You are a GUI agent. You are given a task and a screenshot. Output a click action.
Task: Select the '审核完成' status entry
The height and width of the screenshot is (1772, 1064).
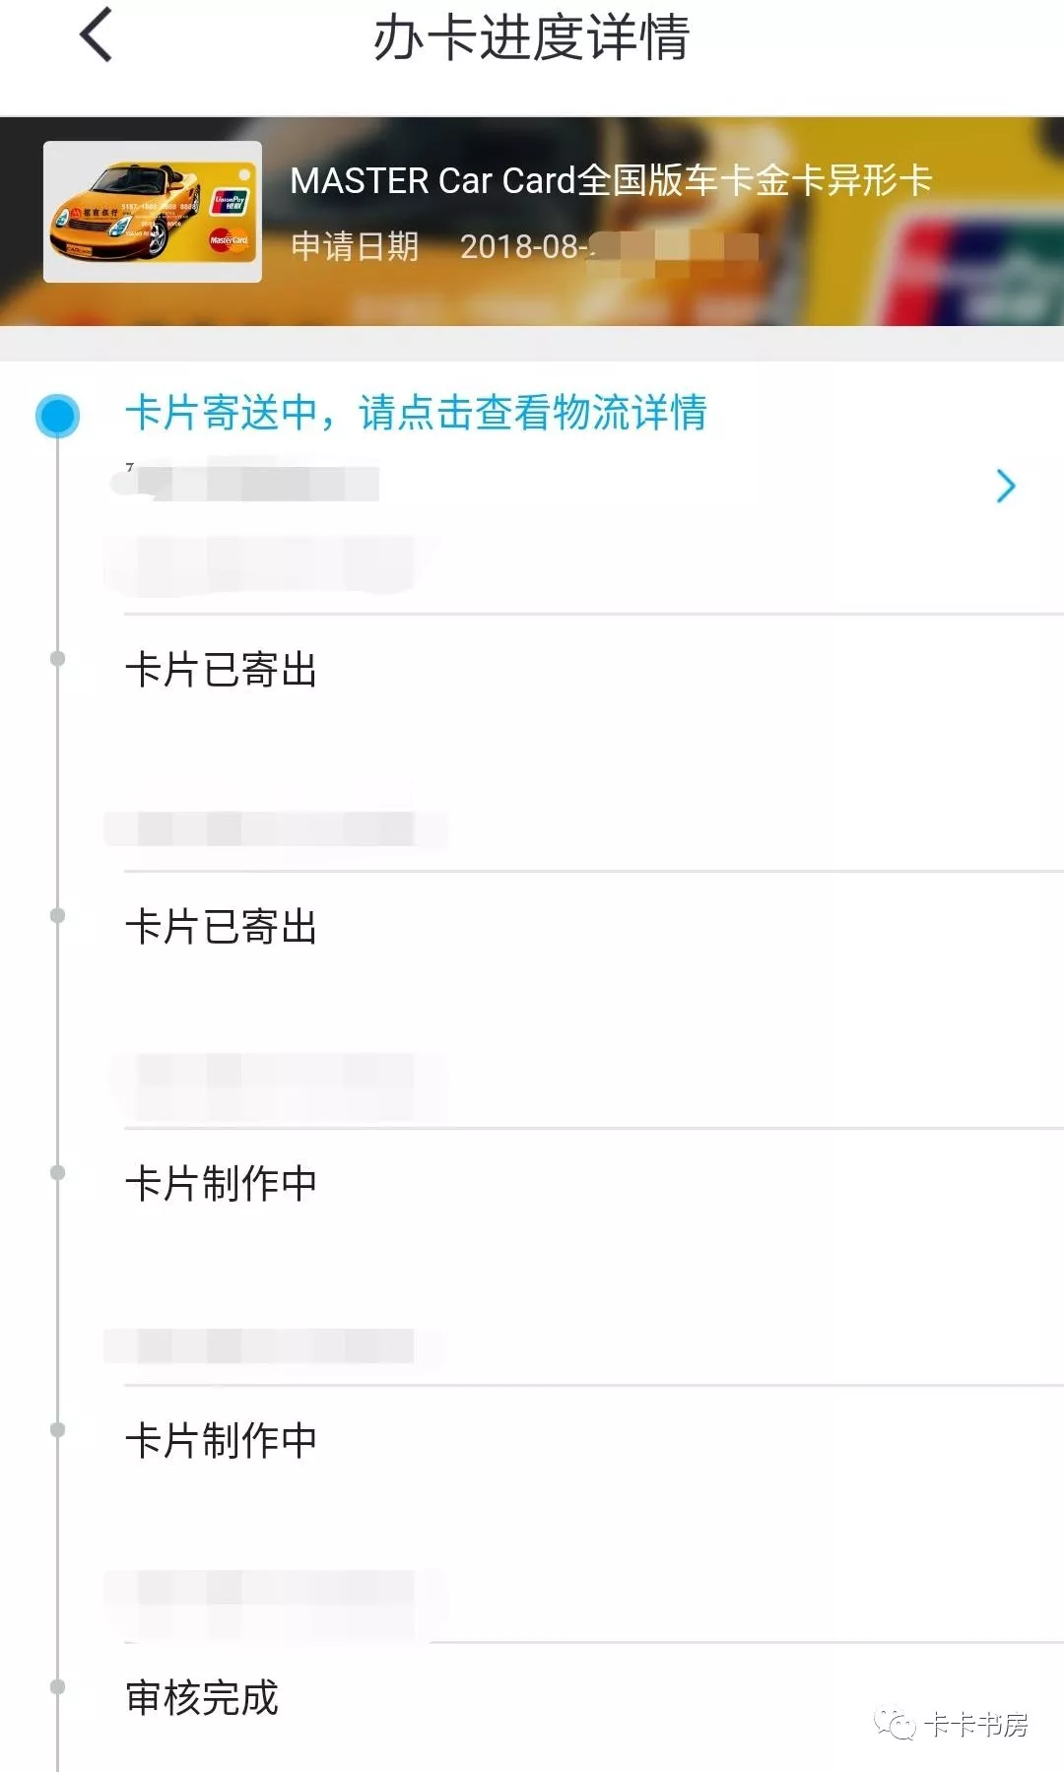[202, 1697]
